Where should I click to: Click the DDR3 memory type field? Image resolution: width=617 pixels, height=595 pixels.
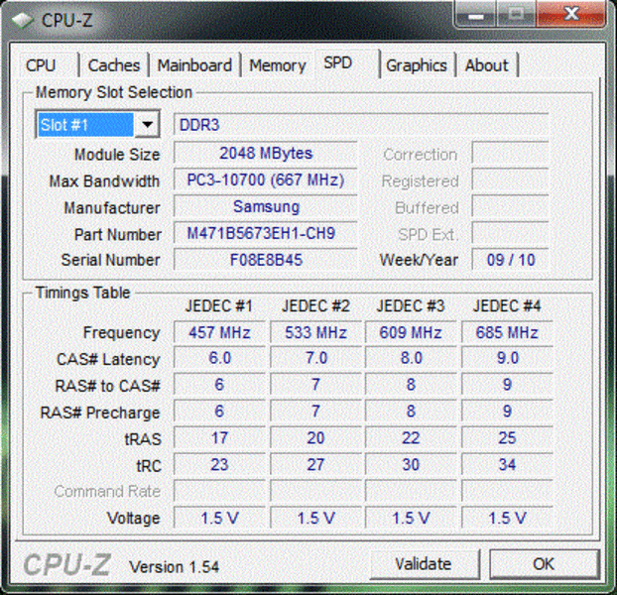coord(361,125)
